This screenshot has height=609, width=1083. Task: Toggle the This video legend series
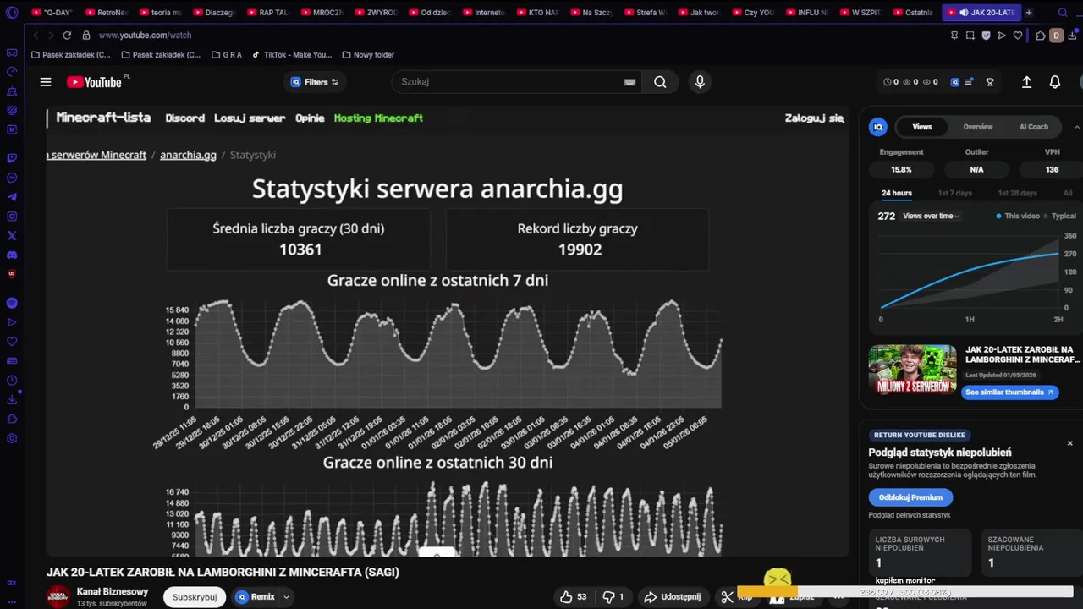(1018, 216)
